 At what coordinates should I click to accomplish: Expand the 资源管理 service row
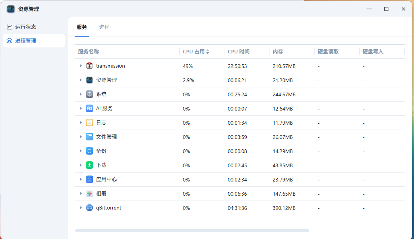pyautogui.click(x=80, y=80)
